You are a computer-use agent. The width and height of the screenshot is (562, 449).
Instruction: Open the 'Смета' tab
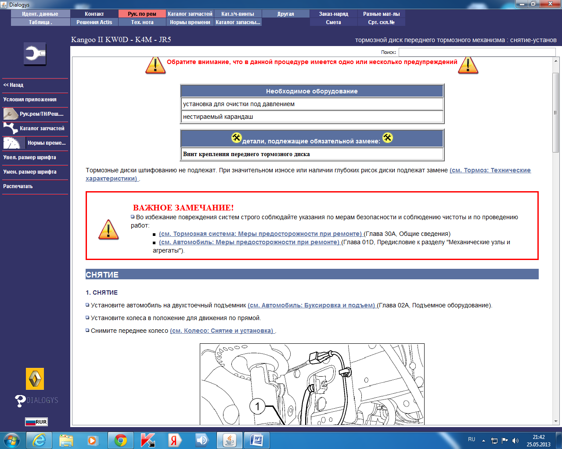pyautogui.click(x=334, y=22)
